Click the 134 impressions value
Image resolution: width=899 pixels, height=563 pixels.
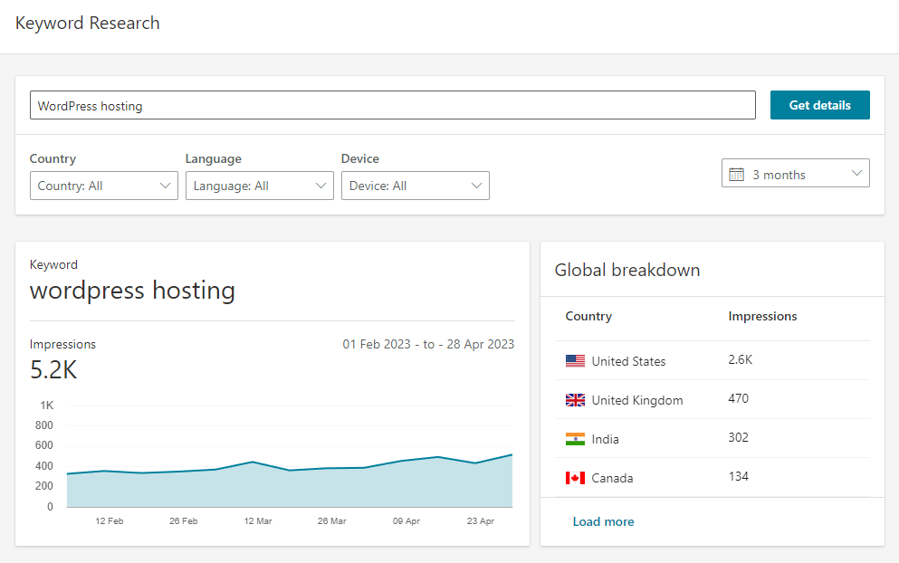pos(739,476)
